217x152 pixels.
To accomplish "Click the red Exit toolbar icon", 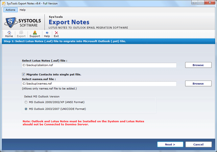I will [56, 34].
